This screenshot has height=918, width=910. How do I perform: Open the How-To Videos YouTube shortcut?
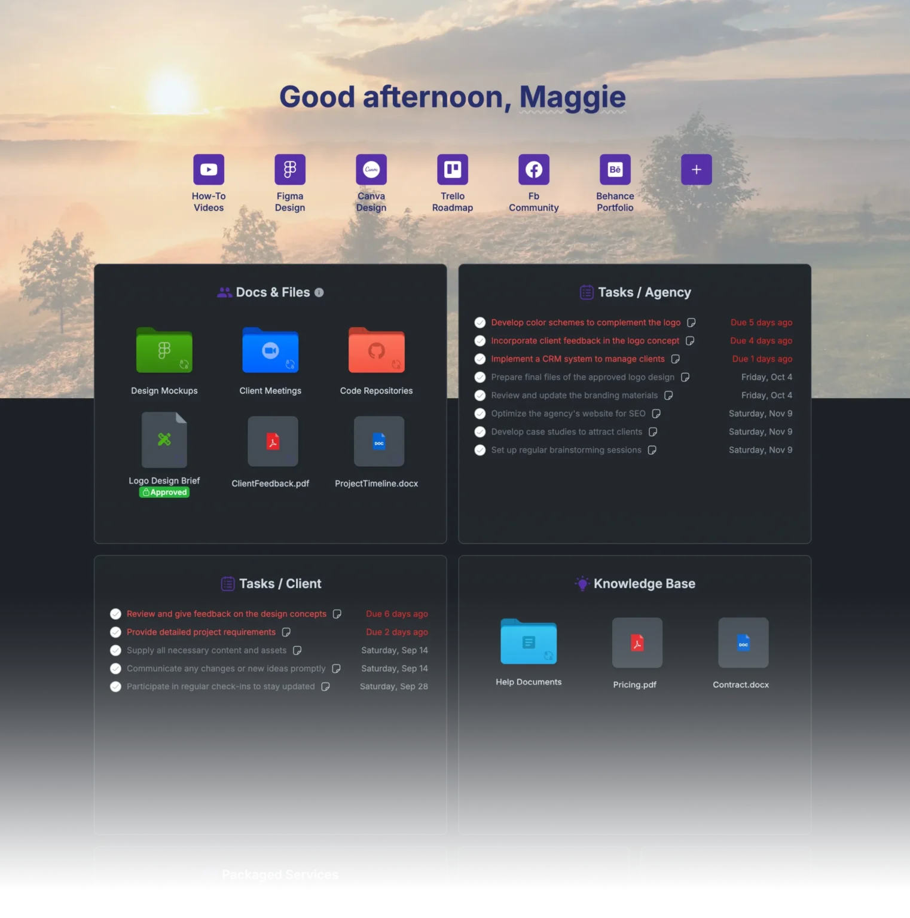click(209, 170)
